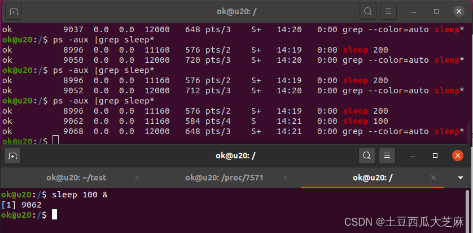The image size is (473, 233).
Task: Close the /proc/7571 tab
Action: (285, 178)
